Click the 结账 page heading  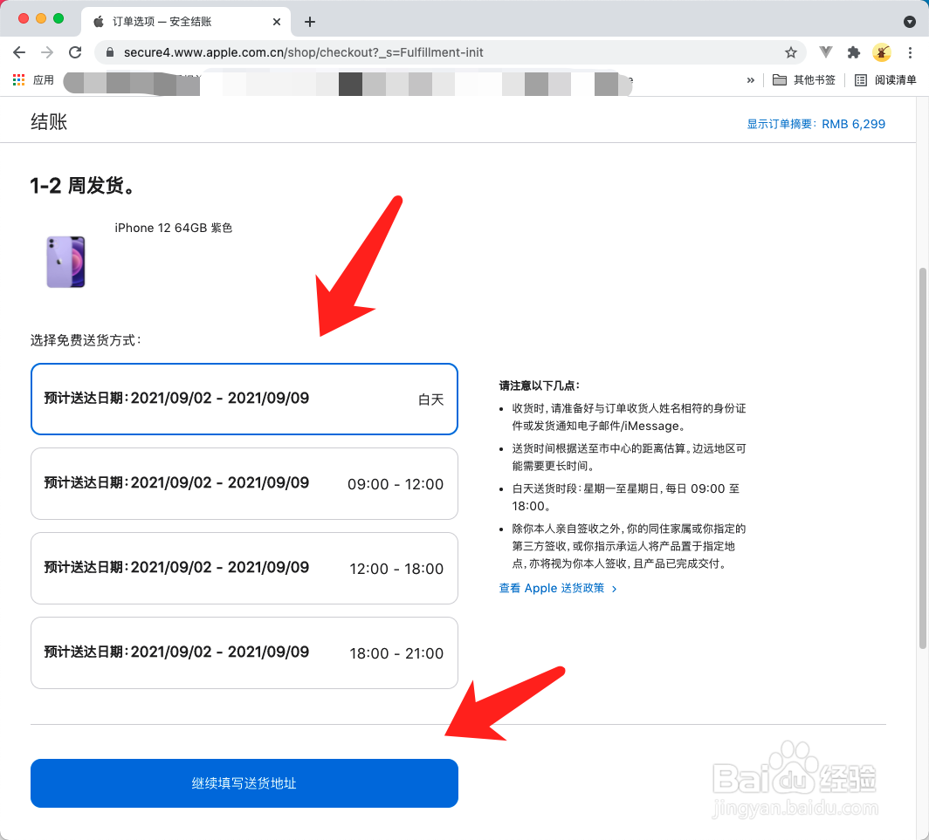click(x=49, y=122)
